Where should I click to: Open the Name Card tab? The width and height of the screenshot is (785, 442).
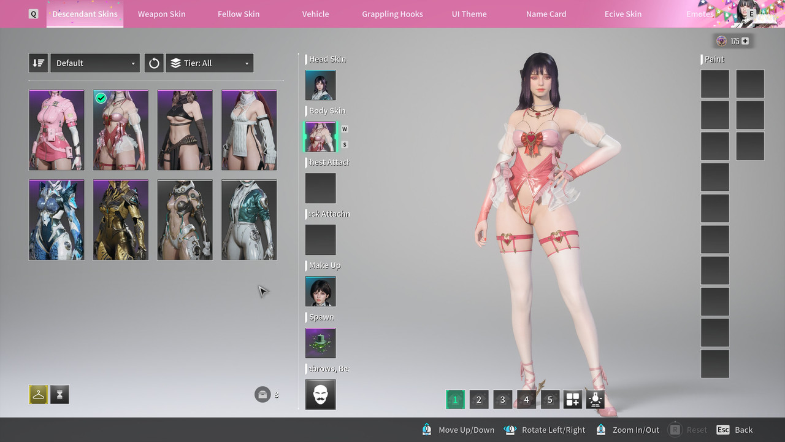click(546, 14)
